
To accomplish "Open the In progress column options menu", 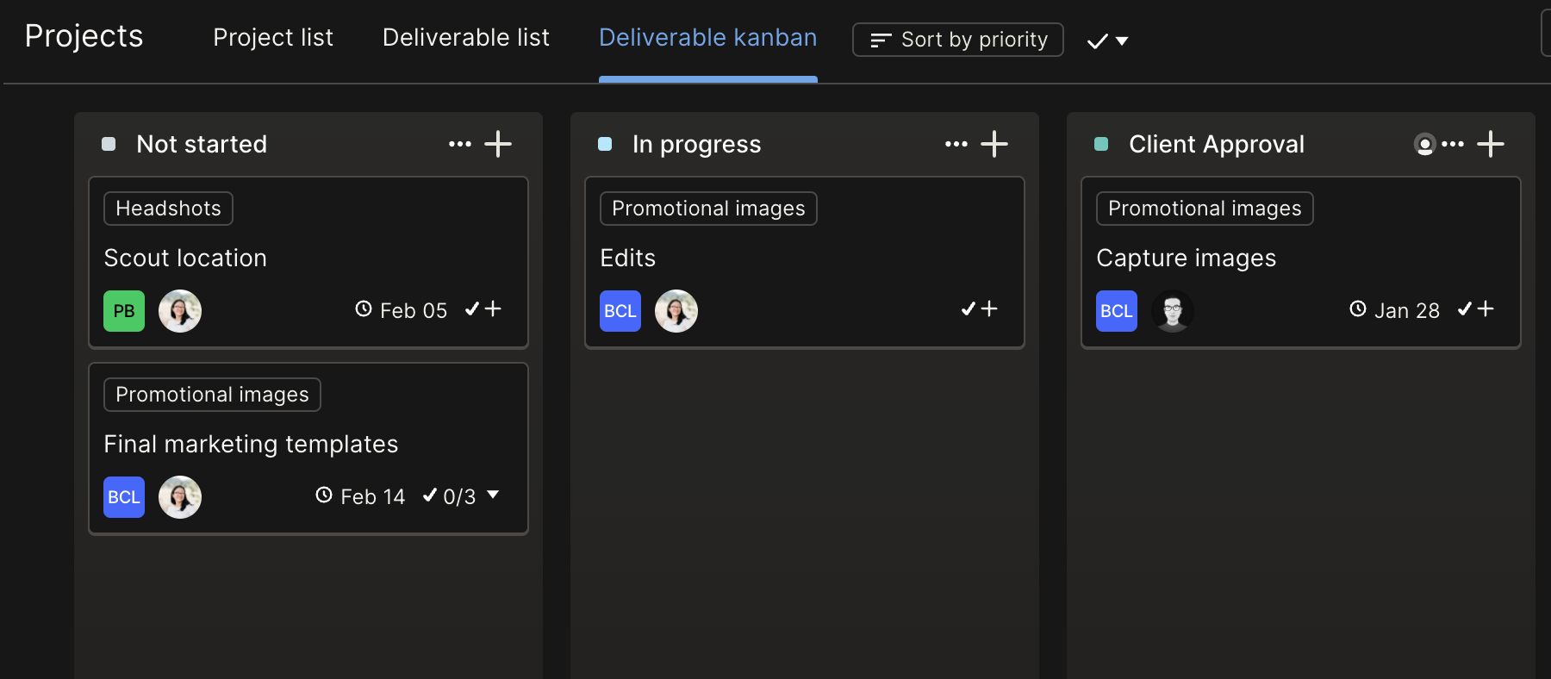I will click(956, 144).
